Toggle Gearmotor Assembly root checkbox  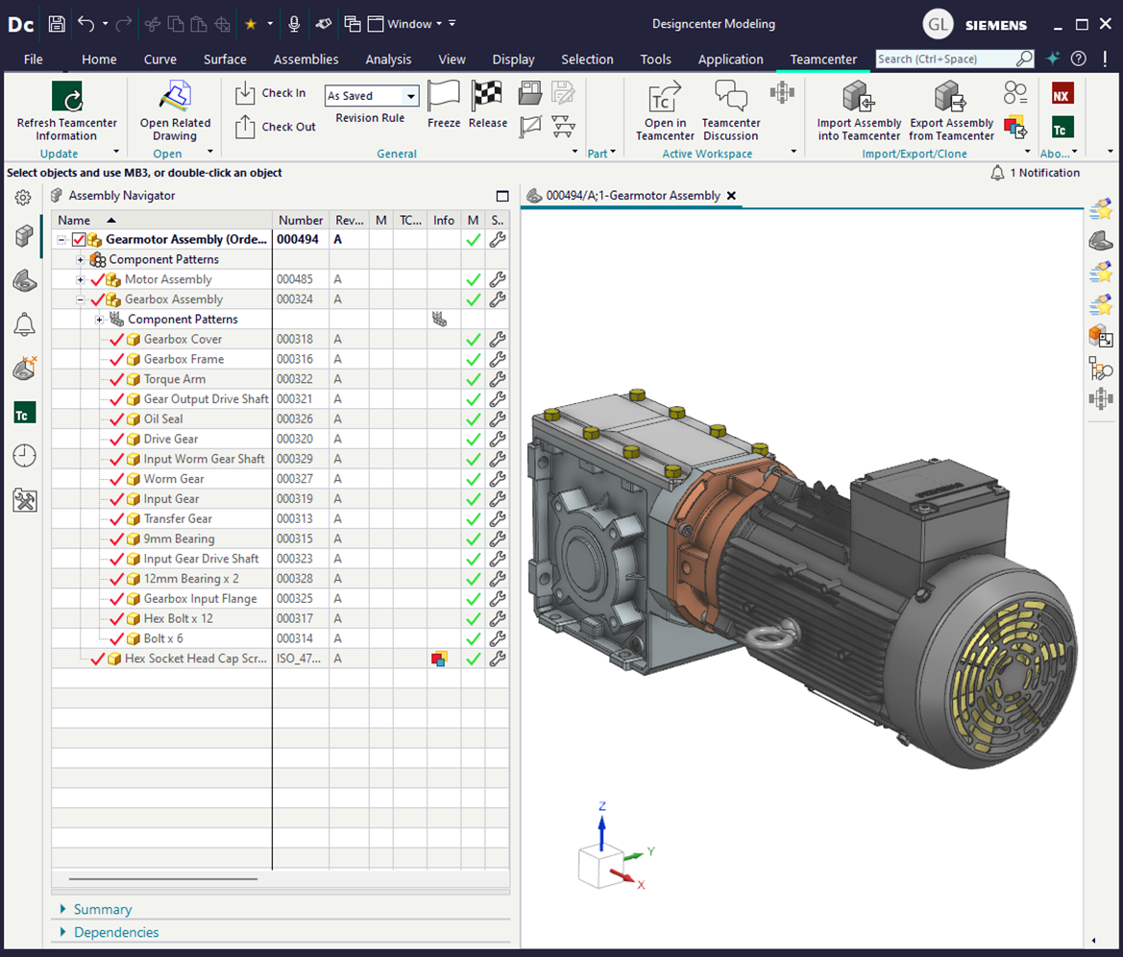click(x=79, y=240)
